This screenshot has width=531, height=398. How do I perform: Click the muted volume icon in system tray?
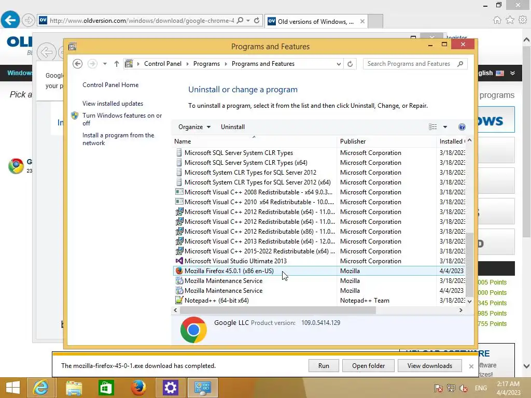tap(464, 388)
